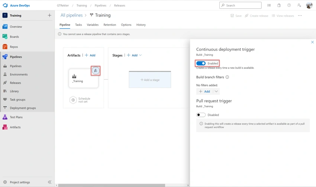The height and width of the screenshot is (187, 316).
Task: Click the continuous deployment trigger lightning icon
Action: tap(96, 70)
